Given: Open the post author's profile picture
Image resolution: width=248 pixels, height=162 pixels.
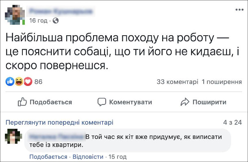Looking at the screenshot, I should coord(14,14).
